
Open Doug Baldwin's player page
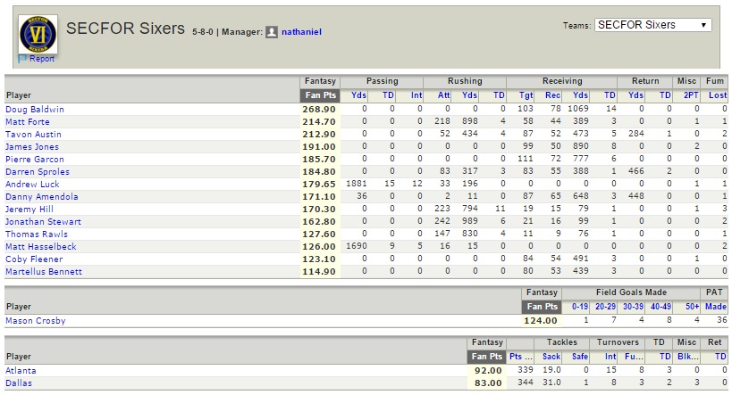coord(35,110)
